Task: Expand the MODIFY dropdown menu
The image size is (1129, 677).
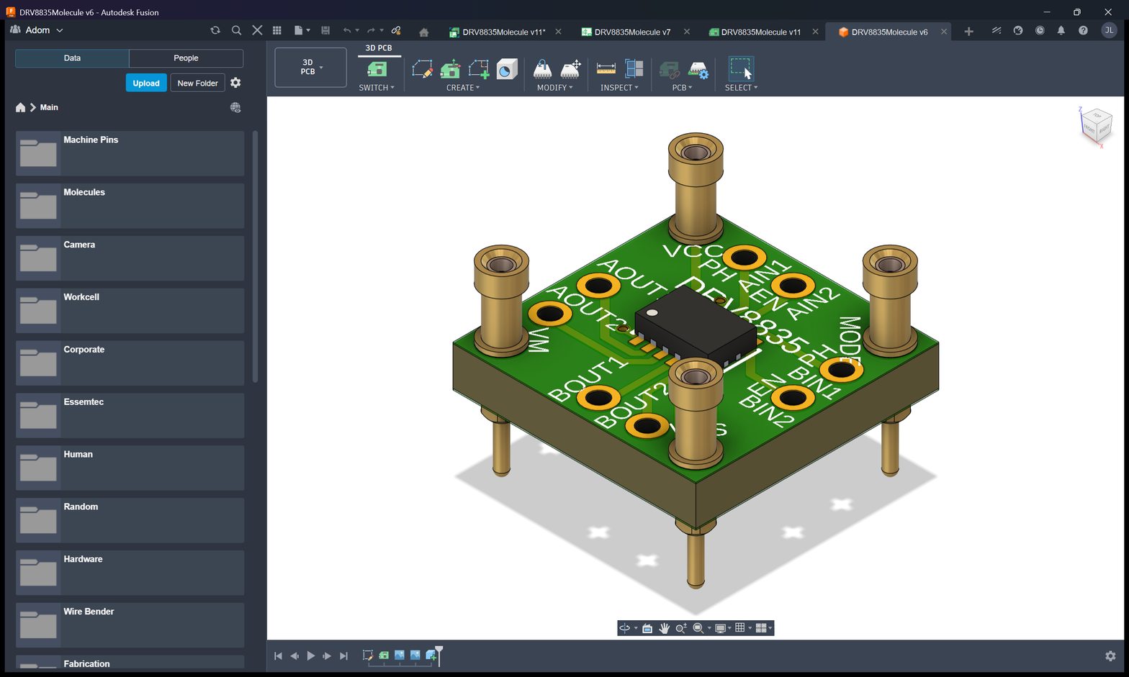Action: tap(555, 88)
